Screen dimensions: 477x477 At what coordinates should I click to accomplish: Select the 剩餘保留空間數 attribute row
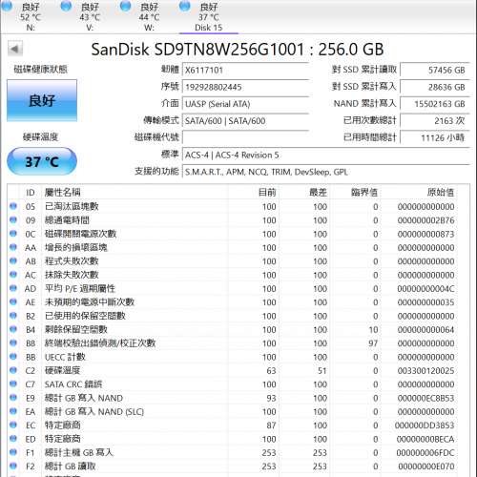[233, 329]
